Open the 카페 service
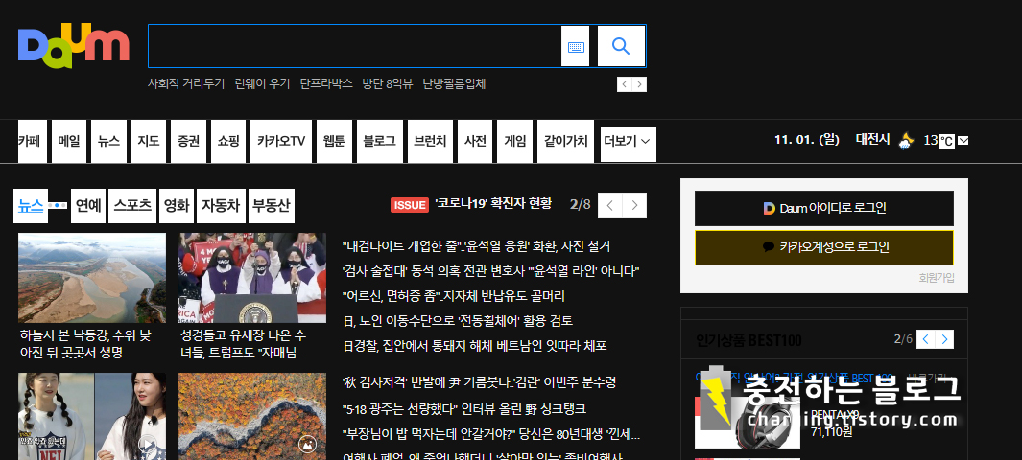 (x=33, y=141)
